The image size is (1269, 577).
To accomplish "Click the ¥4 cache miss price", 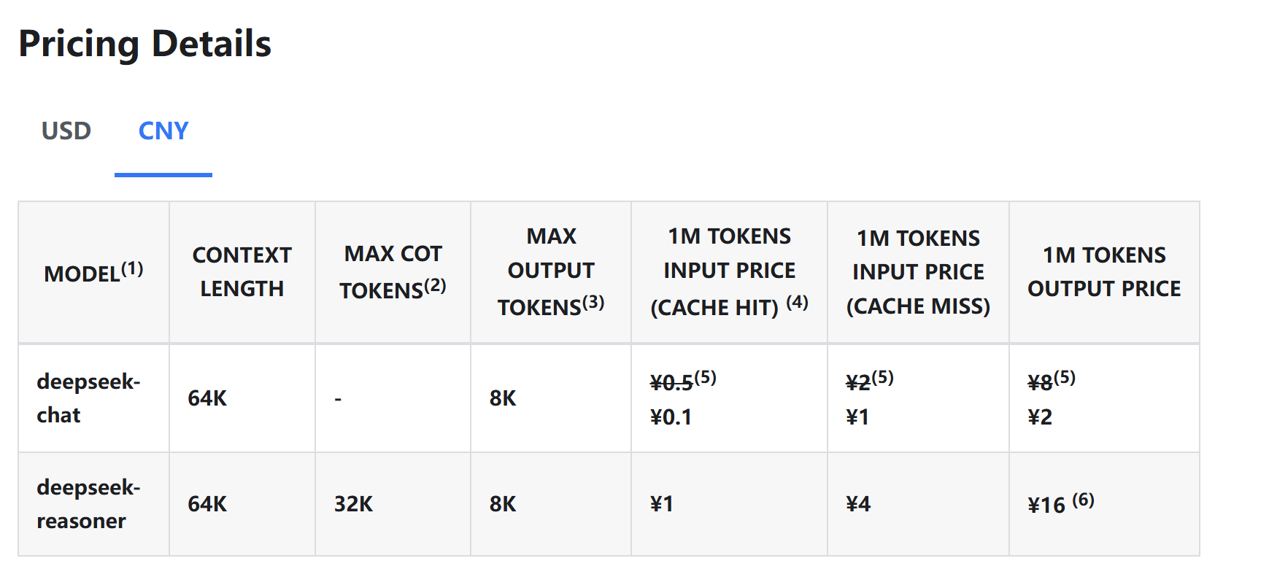I will [858, 504].
